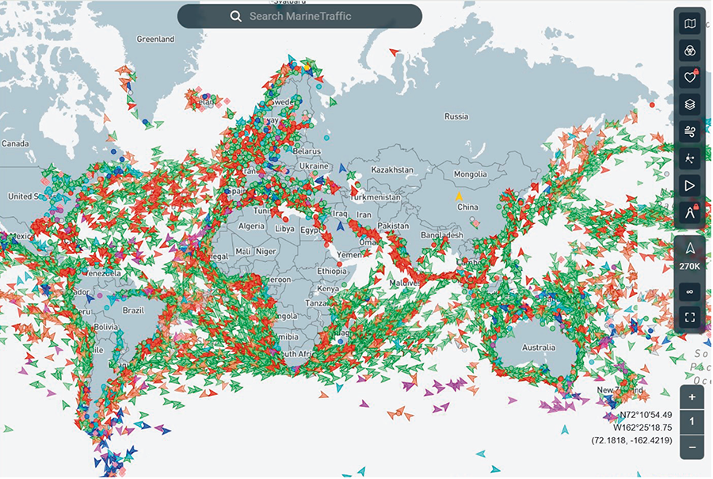Select the distance measuring compass tool
Viewport: 713px width, 479px height.
(x=691, y=212)
